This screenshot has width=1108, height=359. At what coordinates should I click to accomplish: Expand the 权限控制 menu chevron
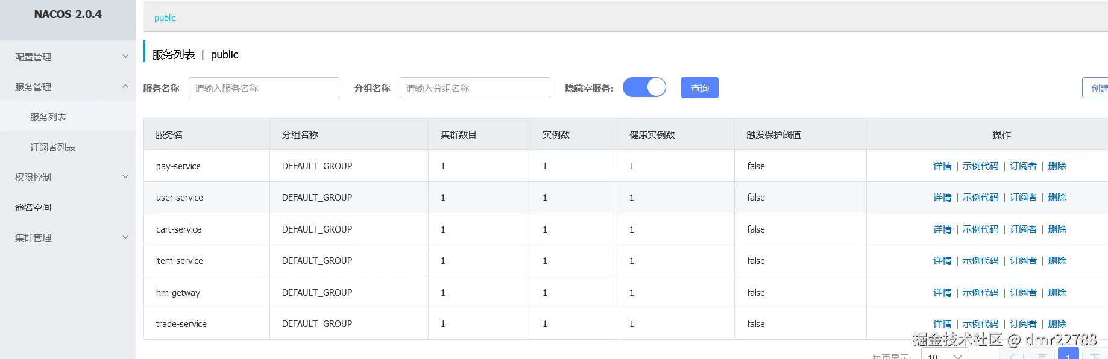point(125,177)
